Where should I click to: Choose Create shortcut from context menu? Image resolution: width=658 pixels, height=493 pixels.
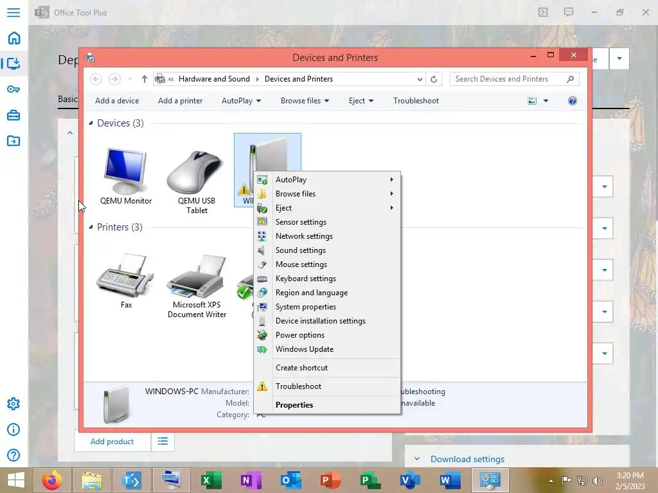point(327,368)
